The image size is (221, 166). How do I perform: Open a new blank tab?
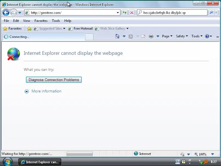[x=89, y=37]
